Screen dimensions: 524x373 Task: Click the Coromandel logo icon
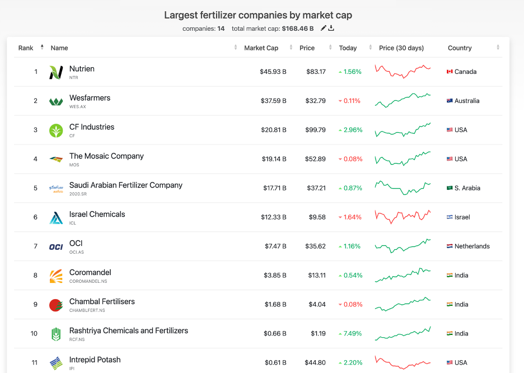56,276
